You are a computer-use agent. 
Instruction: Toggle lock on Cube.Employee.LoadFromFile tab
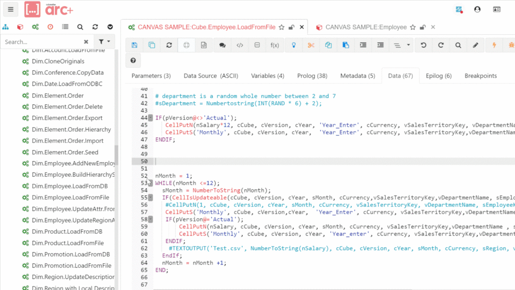coord(292,27)
